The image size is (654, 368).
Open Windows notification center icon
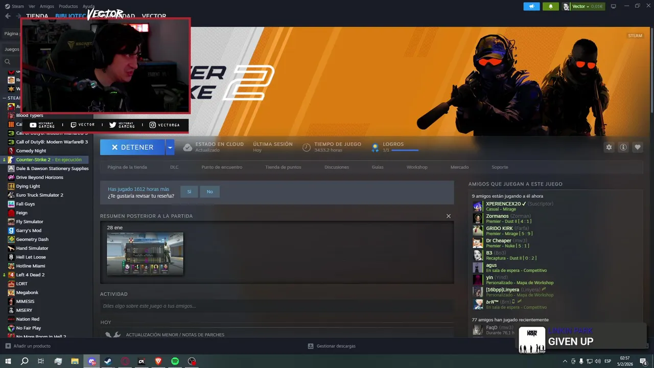[x=643, y=361]
